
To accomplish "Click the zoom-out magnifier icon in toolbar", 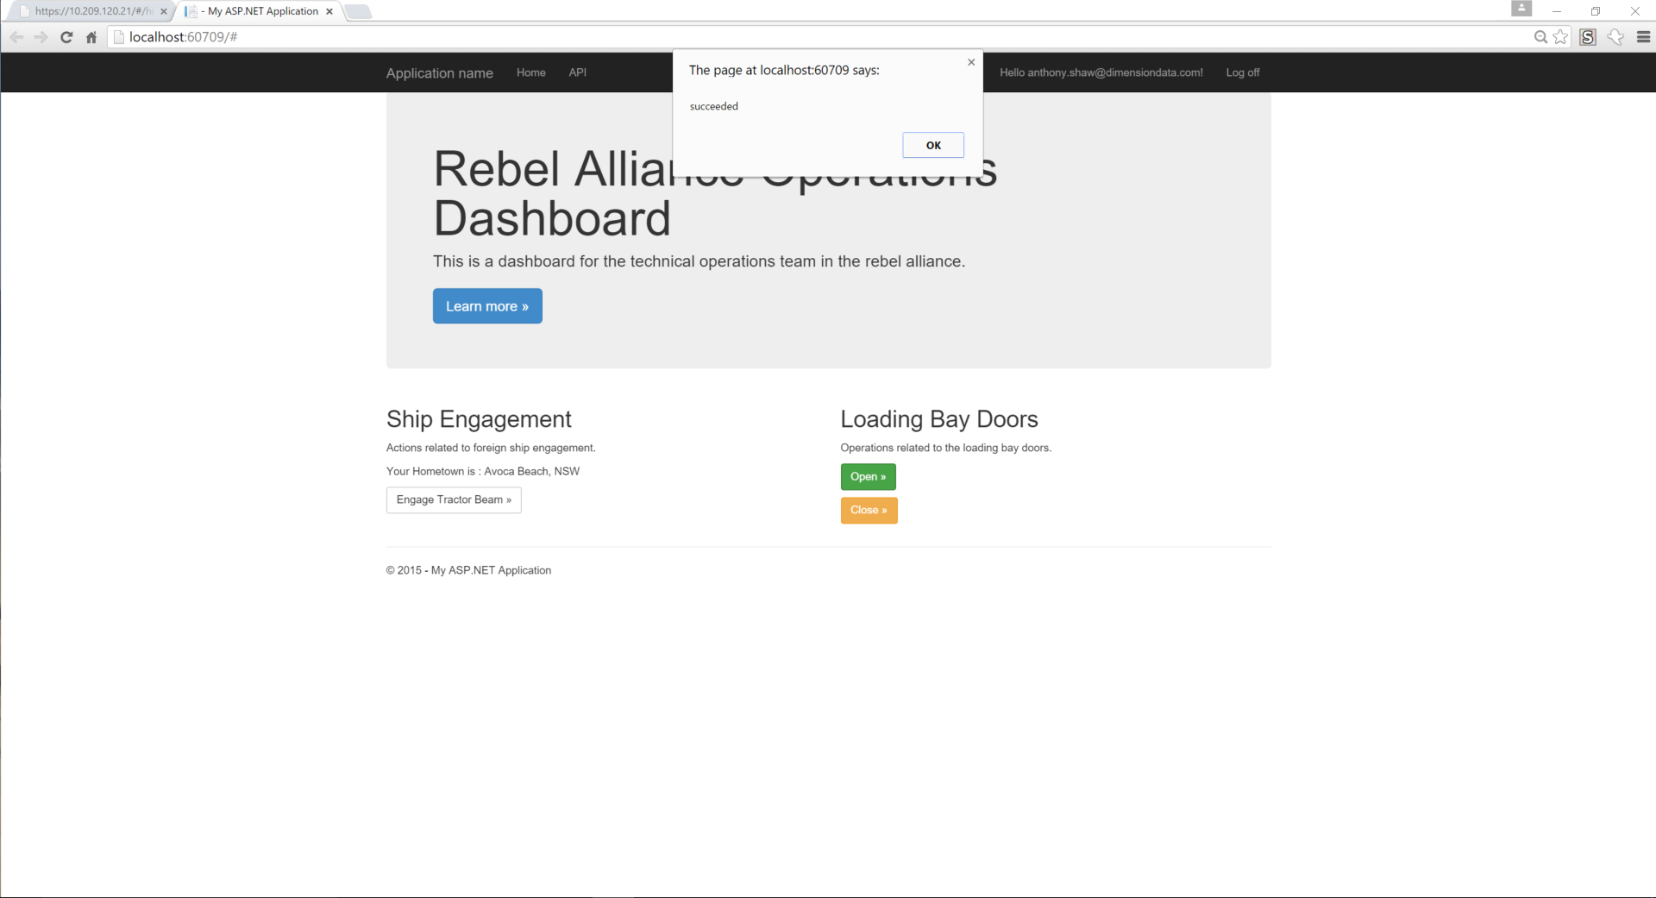I will click(x=1540, y=37).
